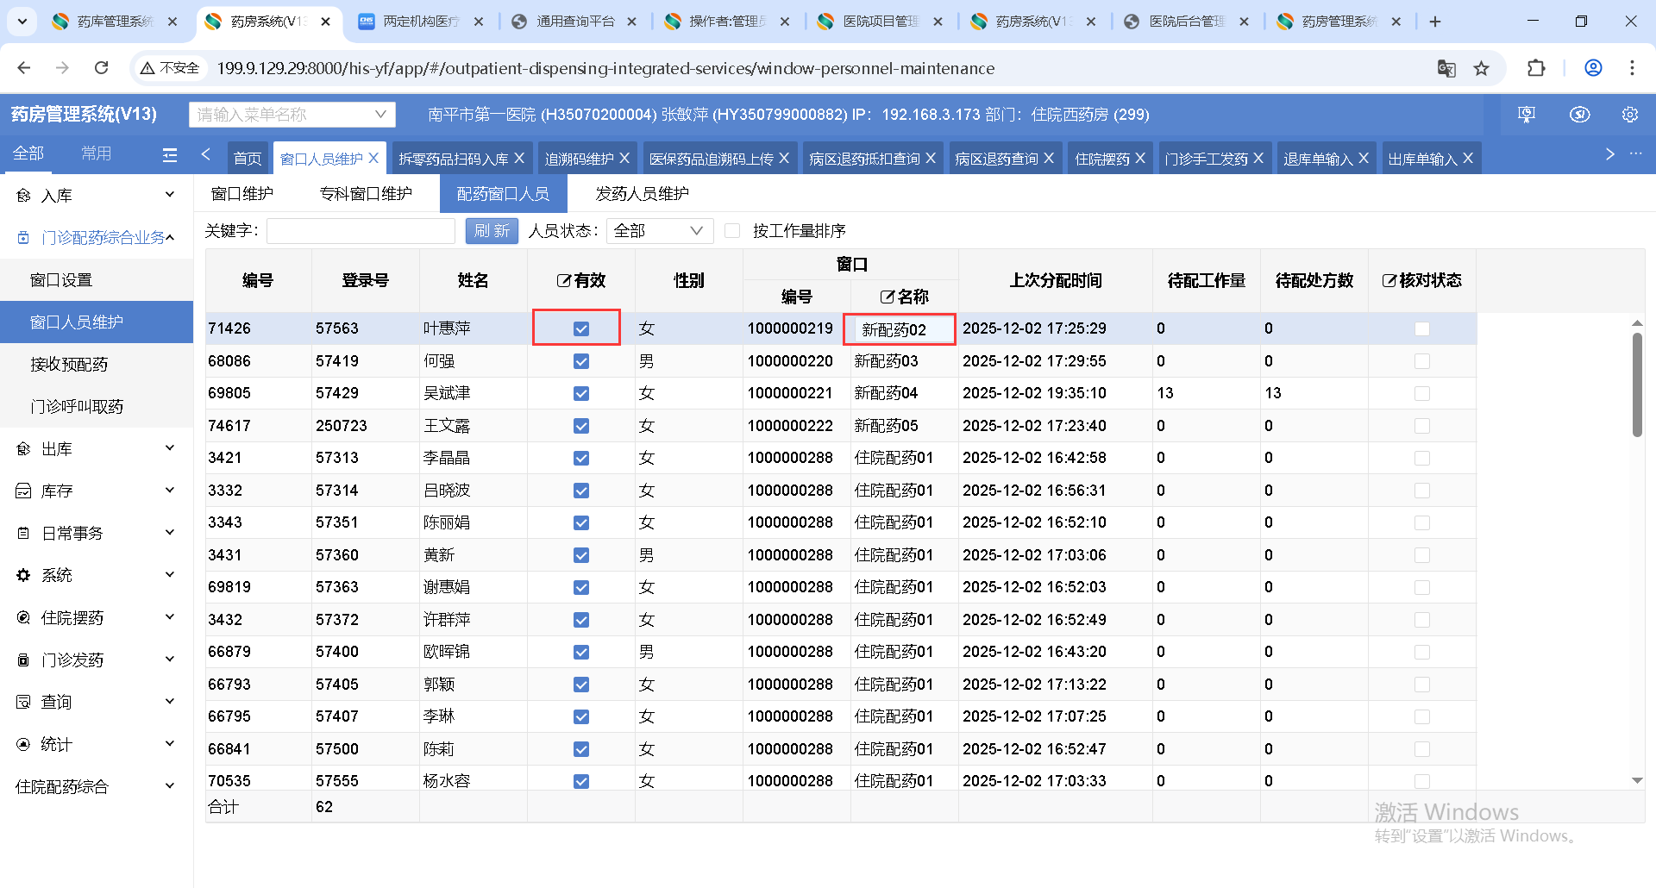Click the presentation screen icon in header

click(1527, 115)
